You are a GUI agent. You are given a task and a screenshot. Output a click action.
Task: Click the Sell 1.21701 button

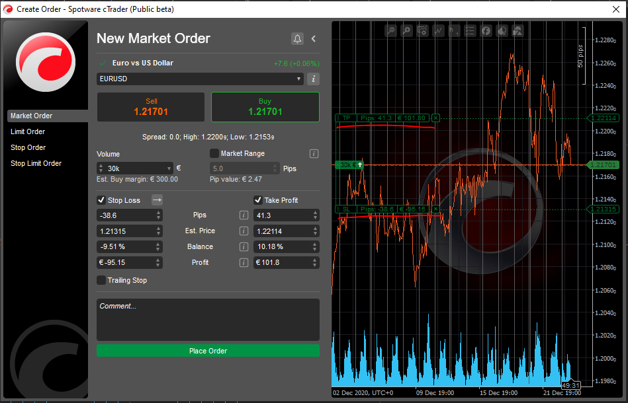[151, 107]
